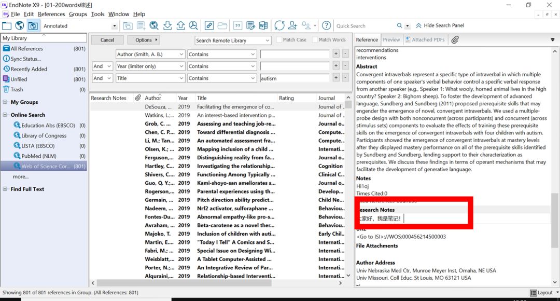Select All References group
Viewport: 560px width, 301px height.
click(x=44, y=49)
